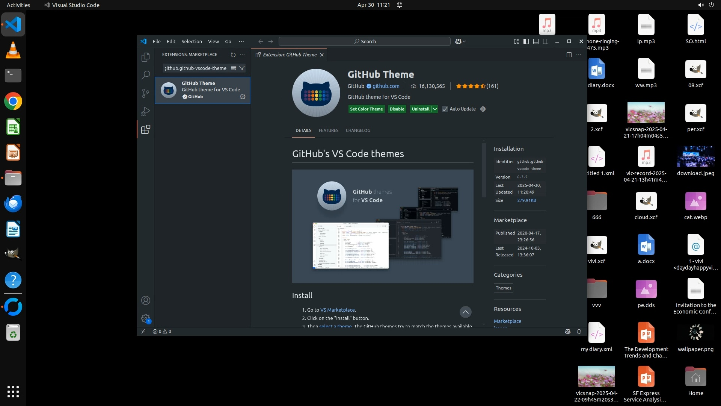Open the Source Control view
The height and width of the screenshot is (406, 721).
point(145,93)
